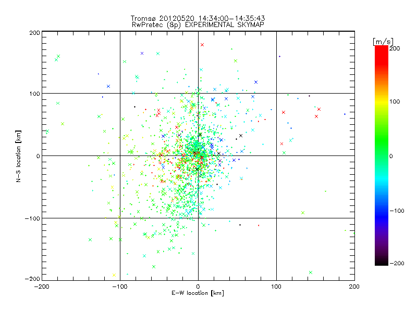
Task: Click the green cross marker near plot bottom-right
Action: (x=310, y=272)
